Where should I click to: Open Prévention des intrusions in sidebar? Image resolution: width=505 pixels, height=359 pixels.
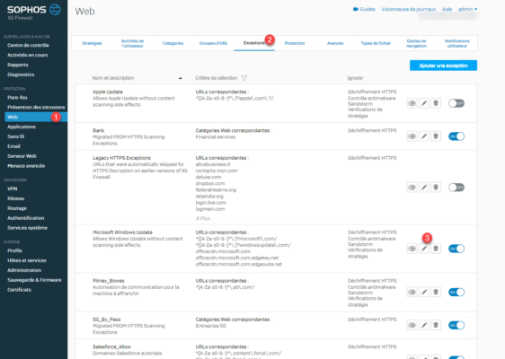tap(37, 107)
